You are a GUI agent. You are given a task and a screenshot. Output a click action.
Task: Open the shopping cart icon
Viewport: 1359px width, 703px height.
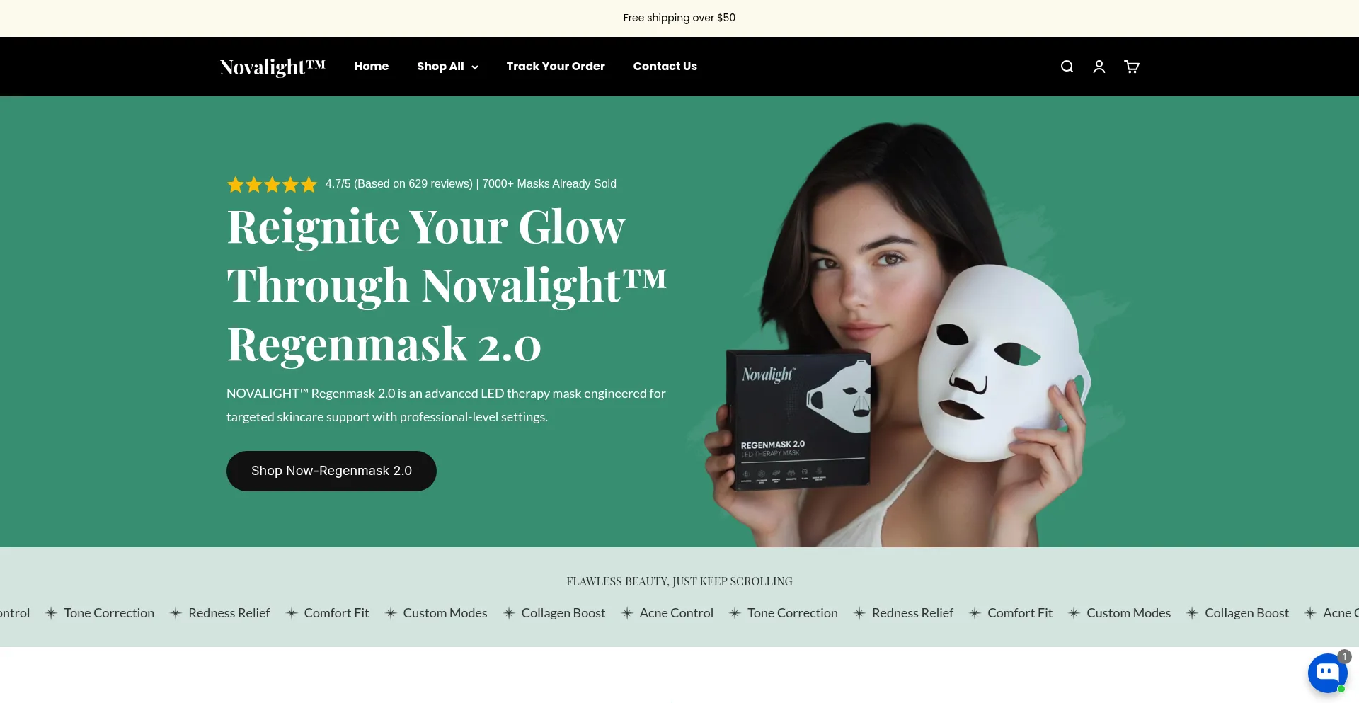pyautogui.click(x=1132, y=67)
